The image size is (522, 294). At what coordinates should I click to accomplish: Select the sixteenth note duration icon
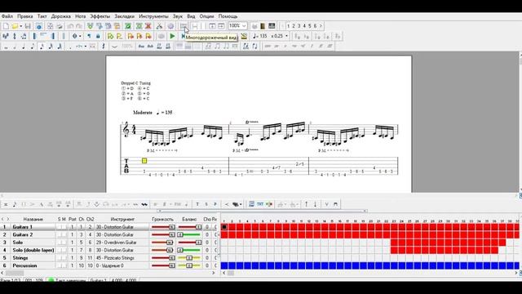tap(42, 47)
